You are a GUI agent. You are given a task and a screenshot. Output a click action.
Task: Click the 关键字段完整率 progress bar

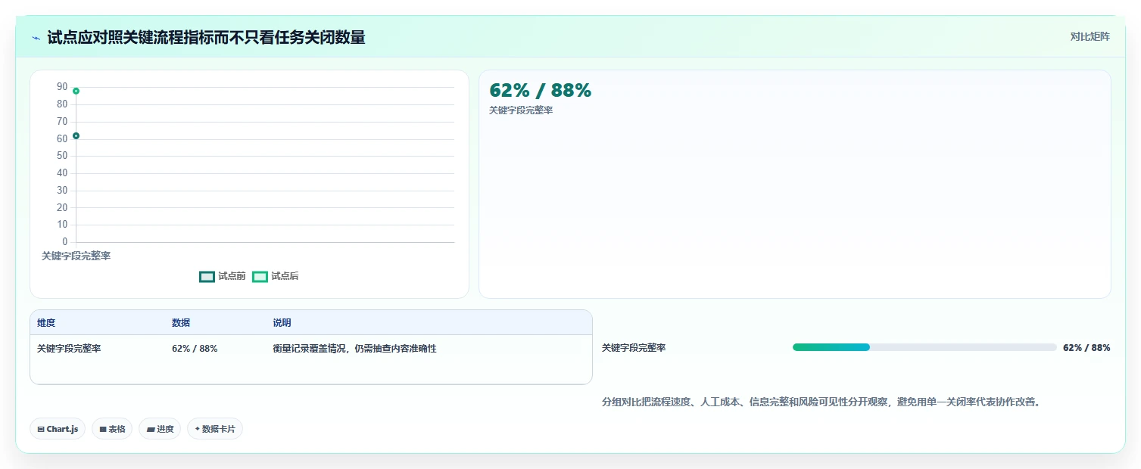click(924, 347)
